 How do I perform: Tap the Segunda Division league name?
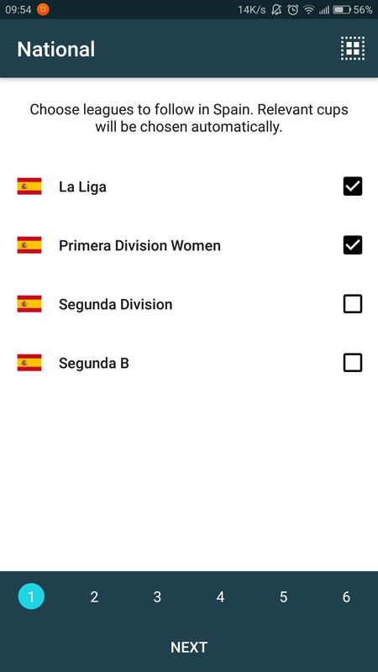point(116,304)
